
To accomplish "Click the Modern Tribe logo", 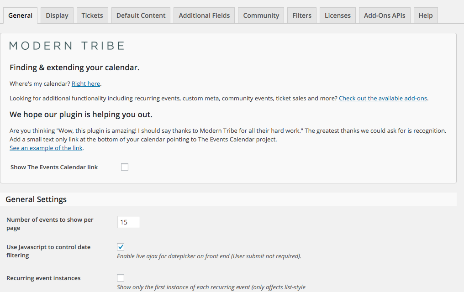I will [x=67, y=46].
